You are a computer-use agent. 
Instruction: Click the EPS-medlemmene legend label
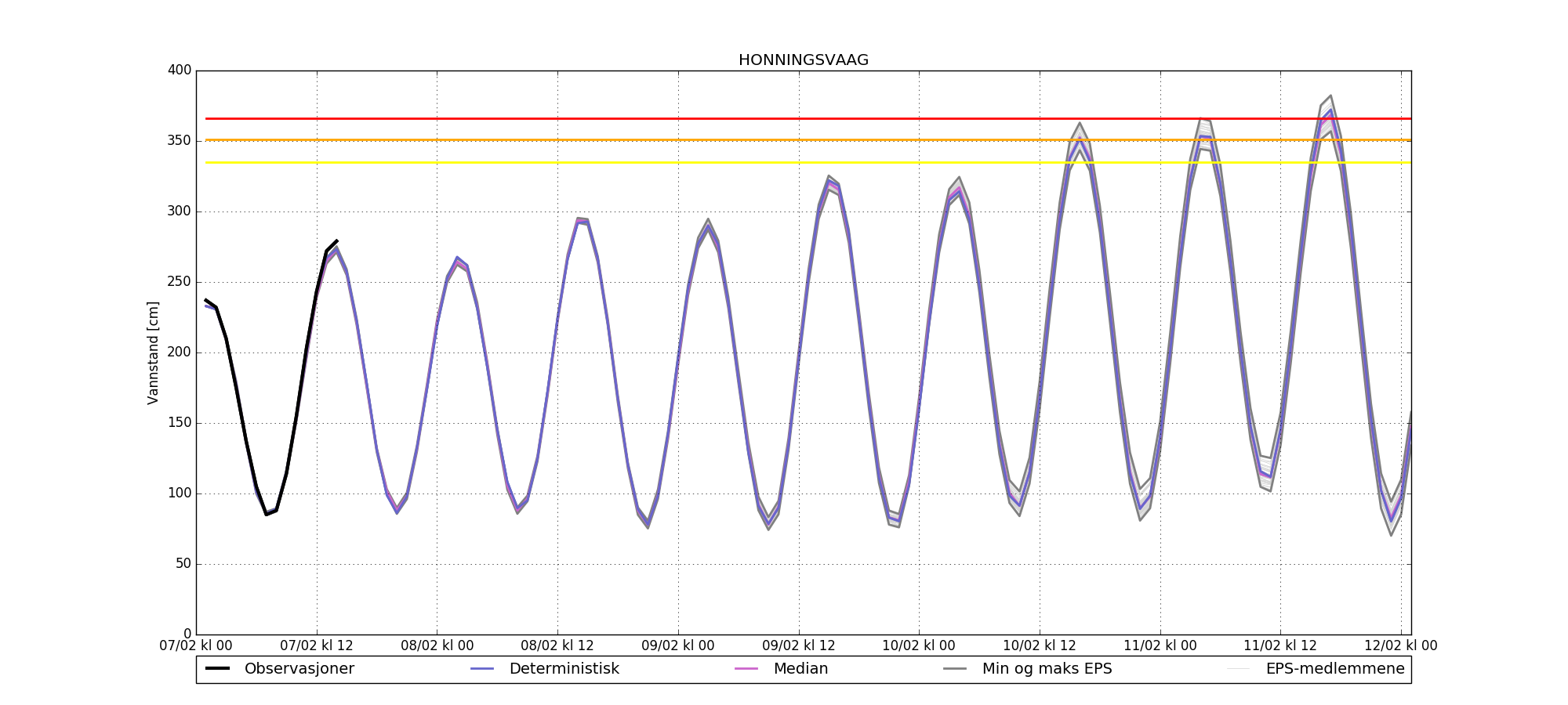pos(1334,669)
